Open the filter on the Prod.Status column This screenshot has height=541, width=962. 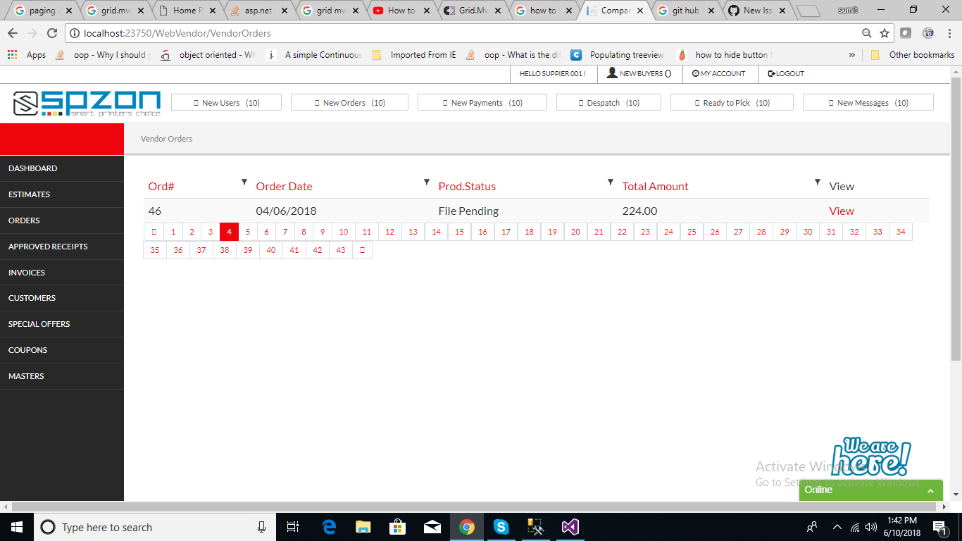[x=610, y=182]
